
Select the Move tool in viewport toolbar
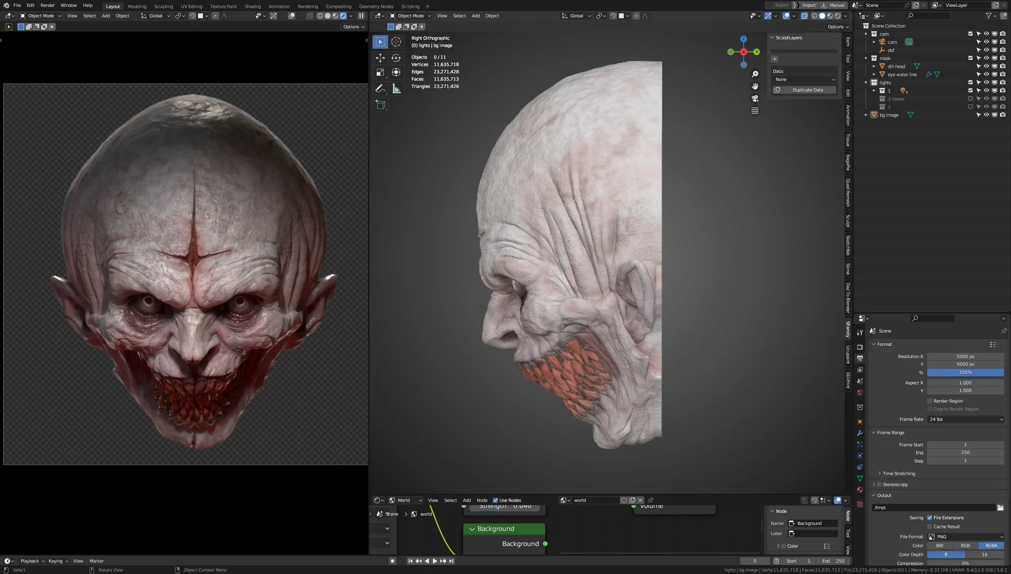[380, 58]
